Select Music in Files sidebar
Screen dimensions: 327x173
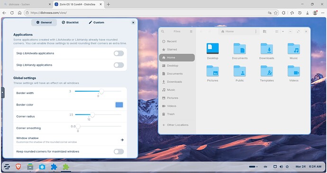[177, 90]
